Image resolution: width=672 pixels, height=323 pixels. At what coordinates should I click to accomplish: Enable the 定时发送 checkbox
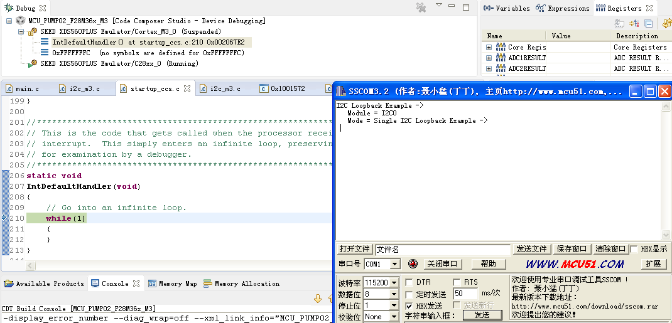409,294
